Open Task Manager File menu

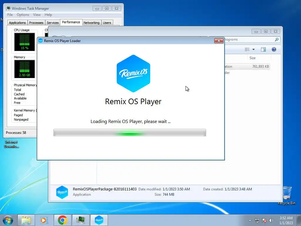pos(10,15)
